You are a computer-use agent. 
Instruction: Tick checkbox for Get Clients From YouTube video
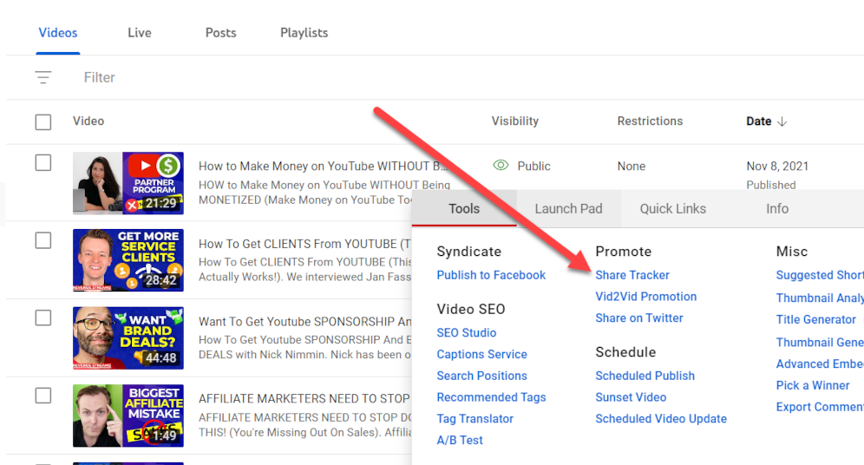pyautogui.click(x=43, y=240)
